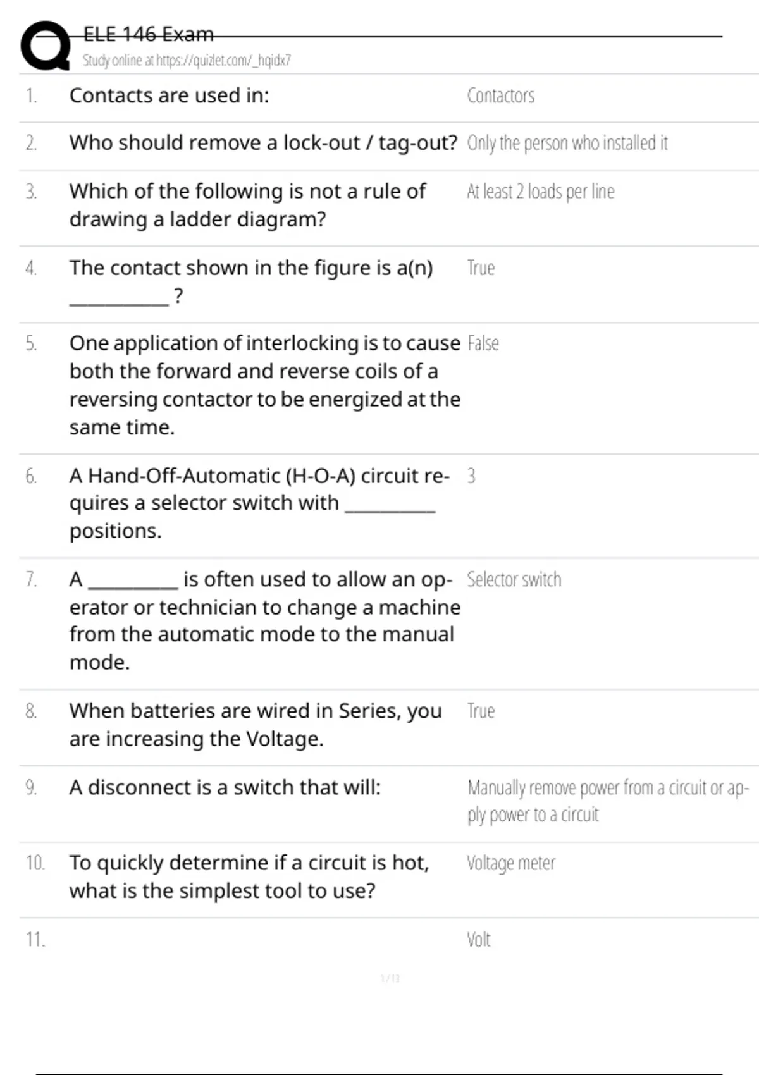
Task: Click the answer 'Voltage meter'
Action: [x=511, y=863]
